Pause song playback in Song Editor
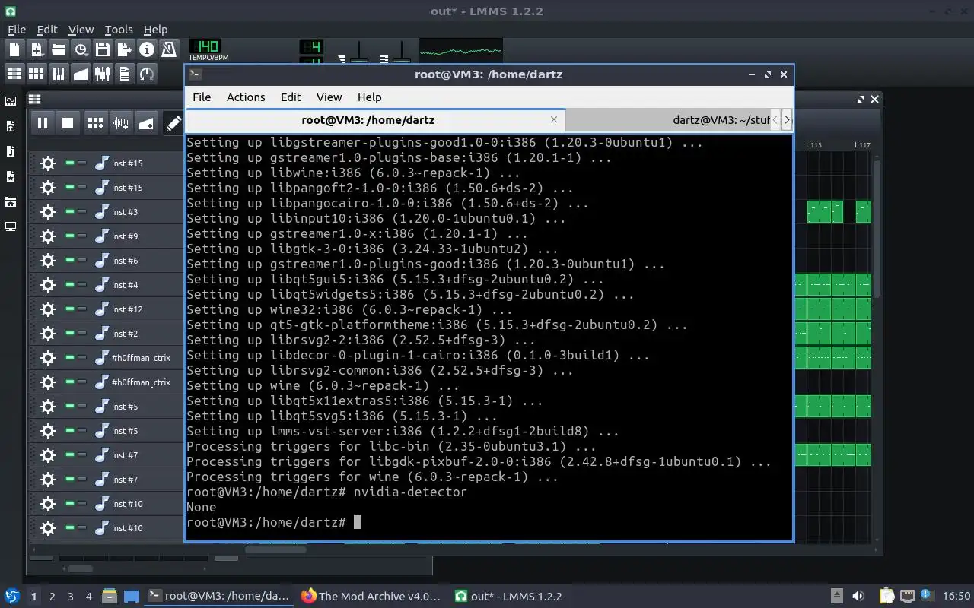This screenshot has height=608, width=974. click(43, 123)
